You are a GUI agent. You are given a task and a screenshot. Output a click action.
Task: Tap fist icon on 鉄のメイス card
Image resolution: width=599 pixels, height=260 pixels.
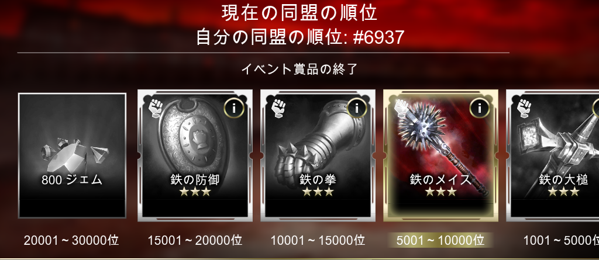pos(402,108)
